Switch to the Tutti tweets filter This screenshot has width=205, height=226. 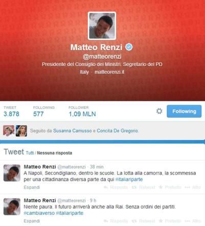pos(30,153)
